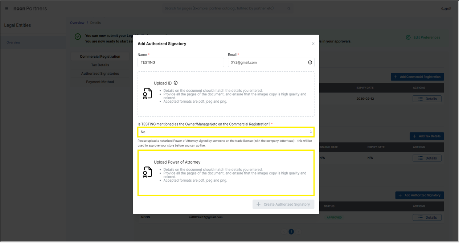Screen dimensions: 459x243
Task: Click the next page pagination chevron
Action: pos(298,231)
